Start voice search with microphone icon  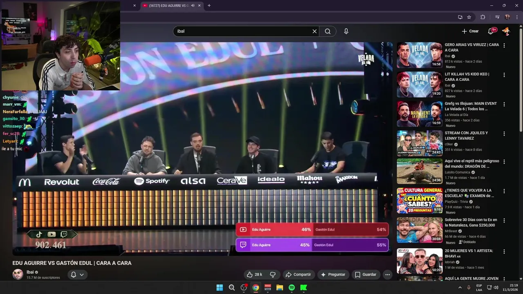[346, 31]
